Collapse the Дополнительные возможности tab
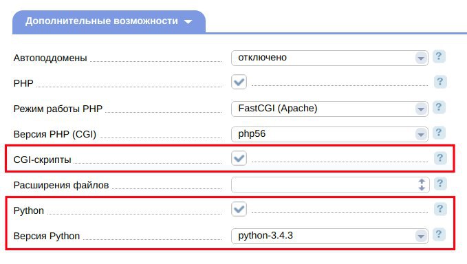 [x=109, y=22]
